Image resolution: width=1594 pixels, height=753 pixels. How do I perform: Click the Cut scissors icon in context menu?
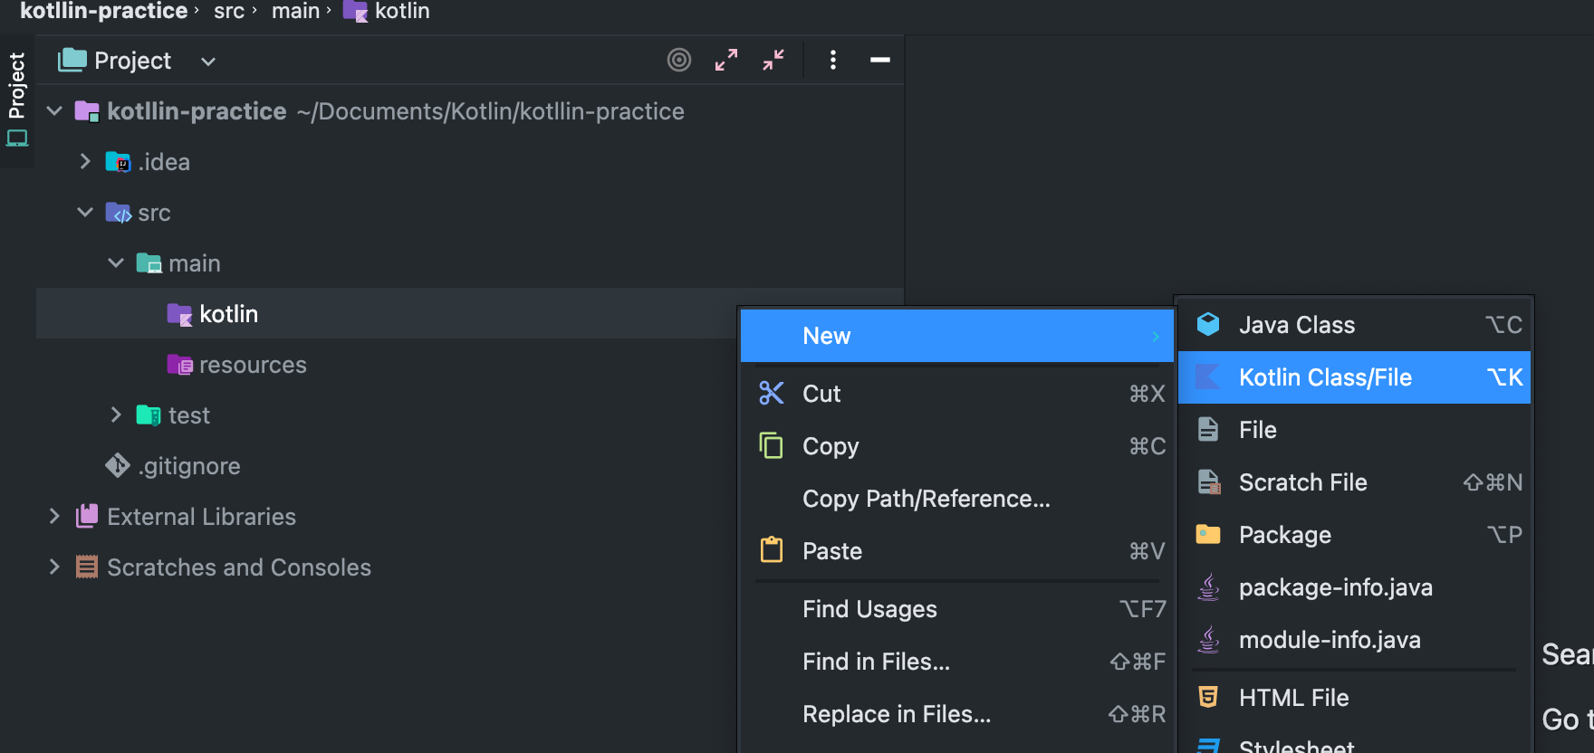click(772, 393)
